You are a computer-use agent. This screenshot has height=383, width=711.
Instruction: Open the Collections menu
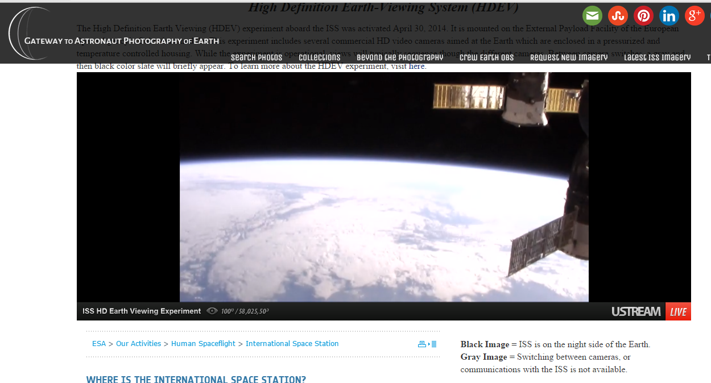tap(320, 57)
